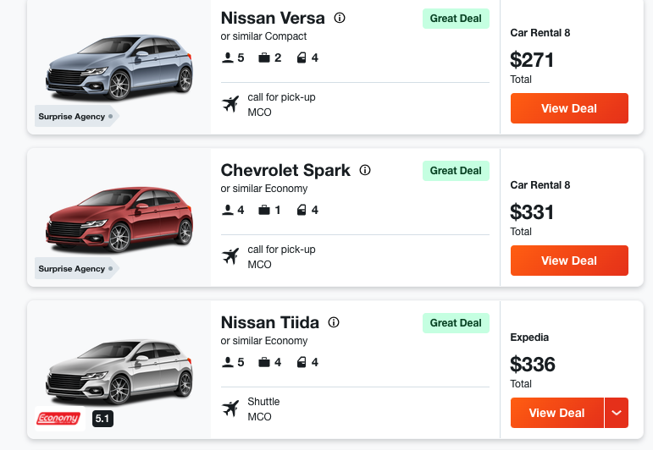
Task: Click Great Deal badge on Nissan Versa
Action: (x=456, y=19)
